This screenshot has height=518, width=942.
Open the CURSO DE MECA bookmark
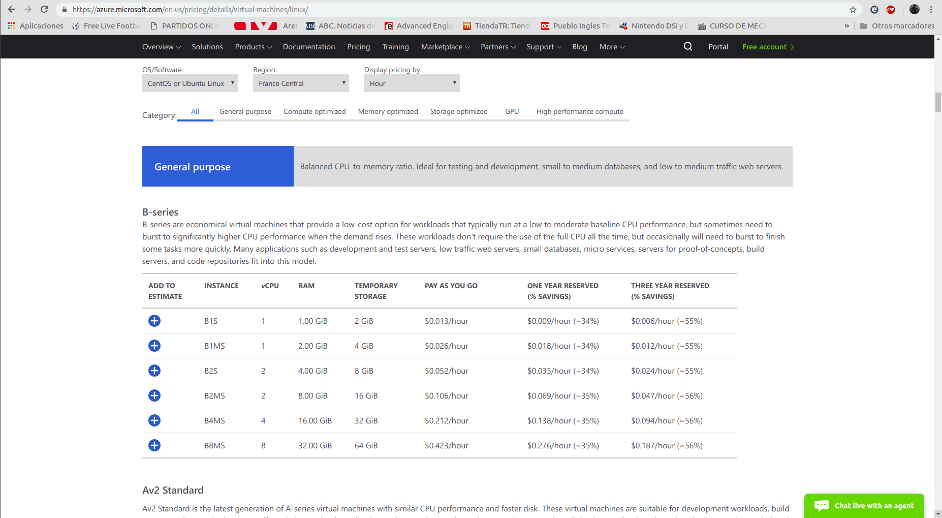732,26
